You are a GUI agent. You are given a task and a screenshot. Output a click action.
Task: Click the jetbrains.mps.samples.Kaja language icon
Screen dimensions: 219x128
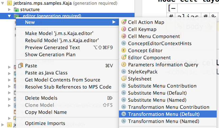[x=9, y=3]
